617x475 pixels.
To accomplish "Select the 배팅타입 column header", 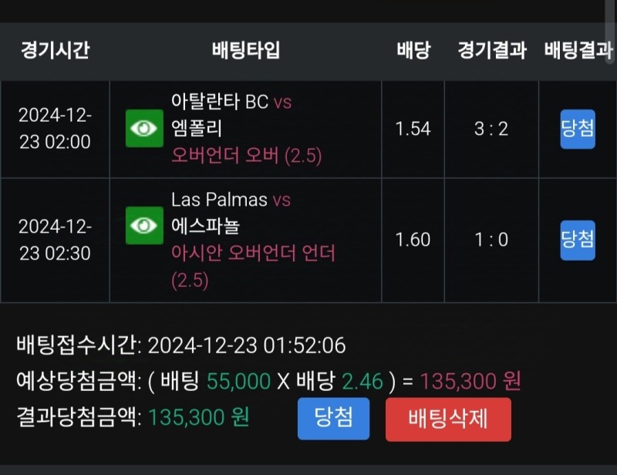I will (x=245, y=51).
